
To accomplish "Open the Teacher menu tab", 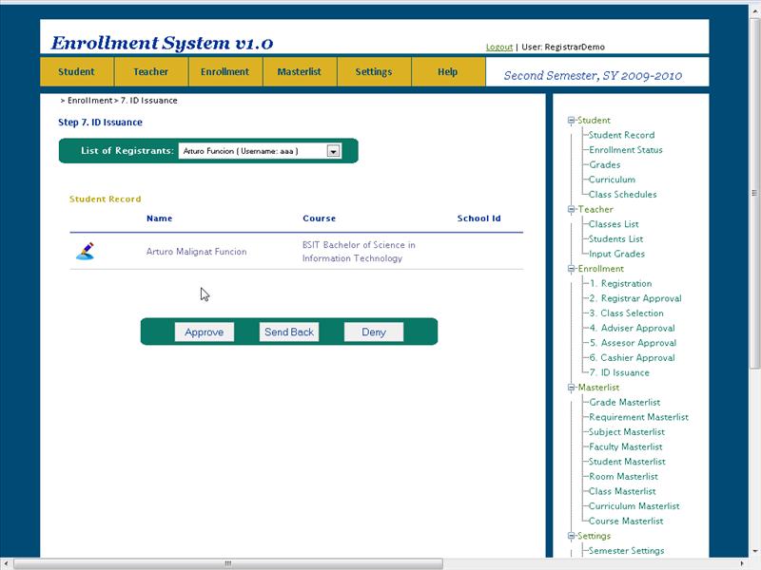I will pos(151,72).
